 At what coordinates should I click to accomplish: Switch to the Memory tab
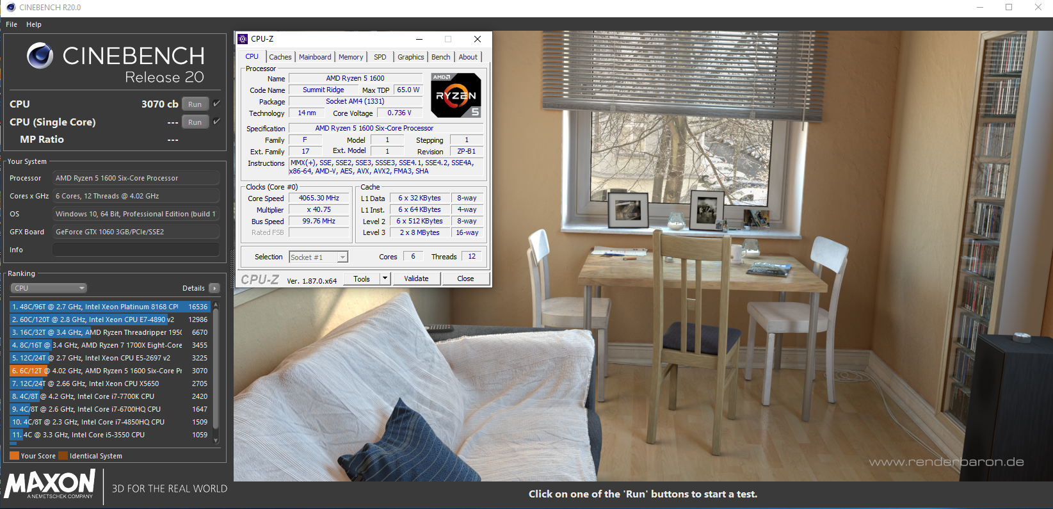(351, 57)
